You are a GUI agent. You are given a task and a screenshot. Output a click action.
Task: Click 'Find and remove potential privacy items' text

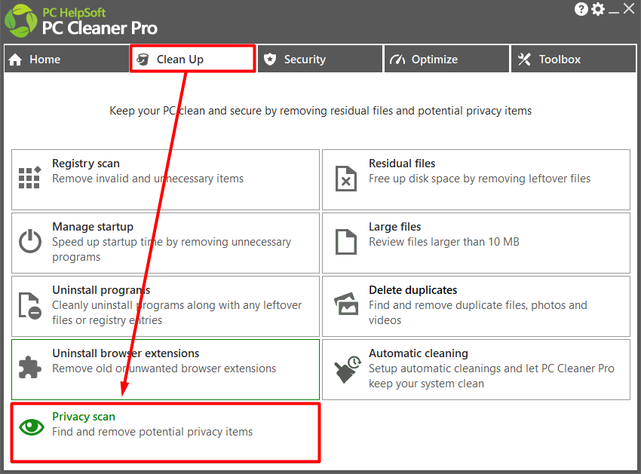point(152,432)
